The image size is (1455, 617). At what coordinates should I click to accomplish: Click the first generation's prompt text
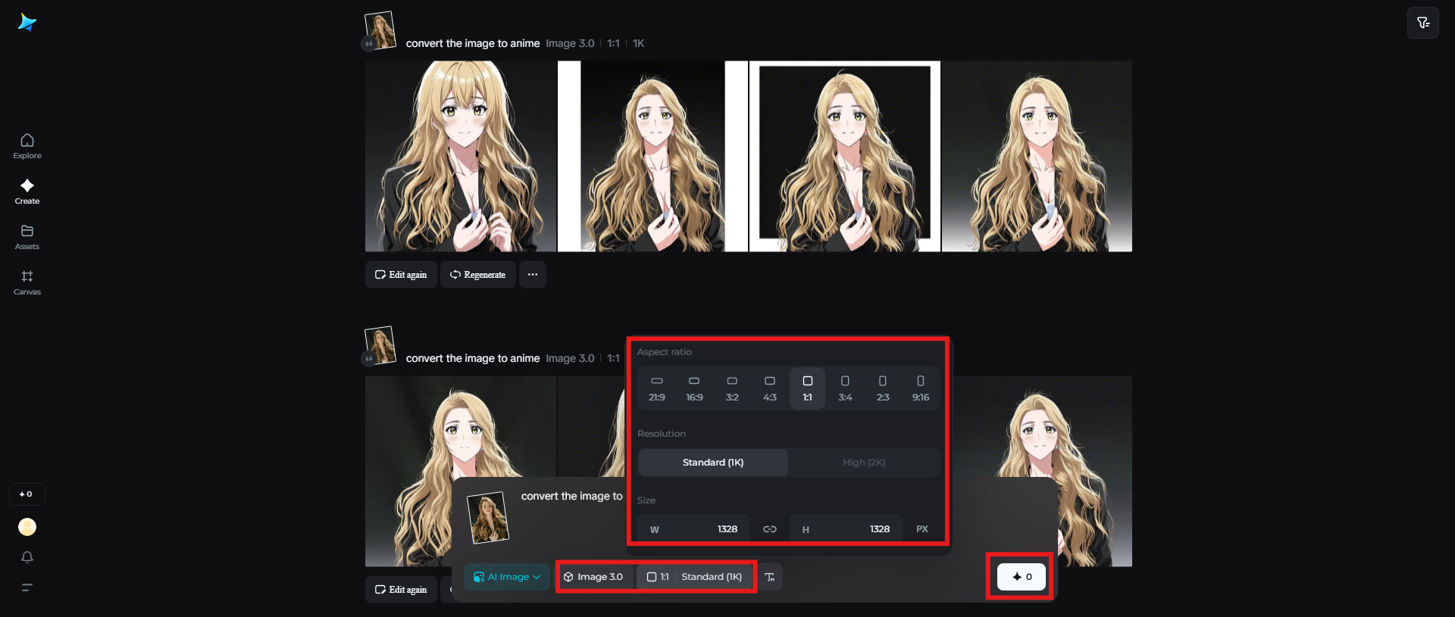coord(473,44)
